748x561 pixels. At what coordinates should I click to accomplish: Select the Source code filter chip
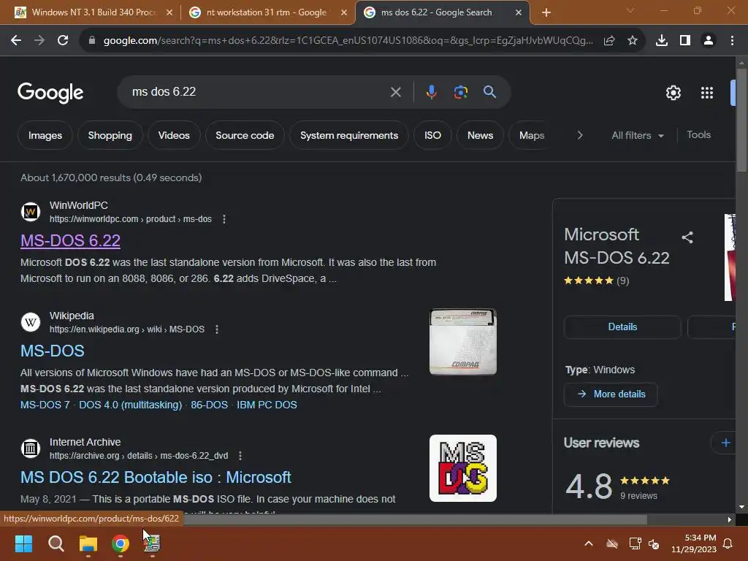point(245,135)
